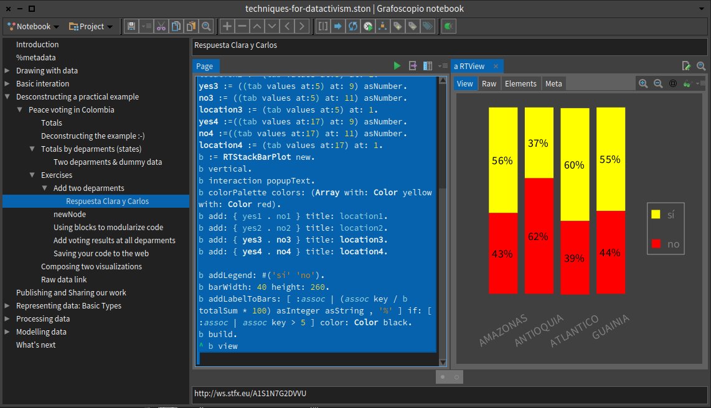Zoom in on the RTView chart
Image resolution: width=711 pixels, height=408 pixels.
(x=643, y=83)
